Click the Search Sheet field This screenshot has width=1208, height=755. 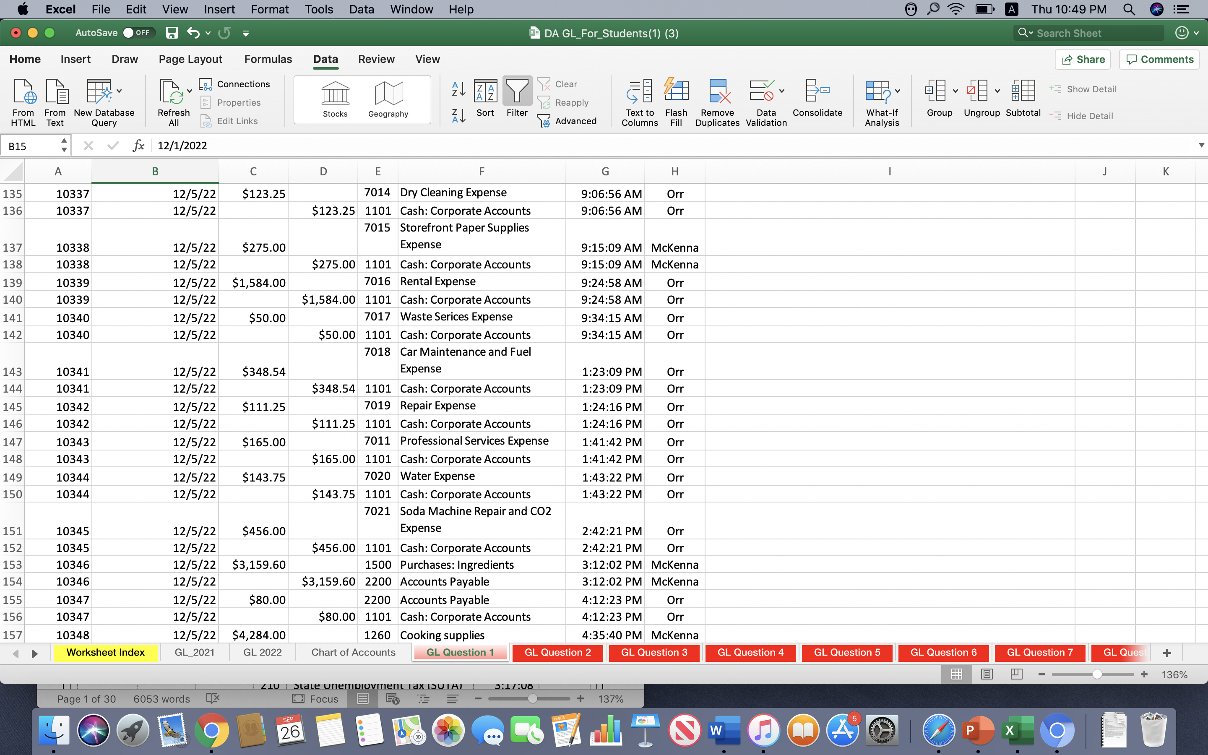1088,33
